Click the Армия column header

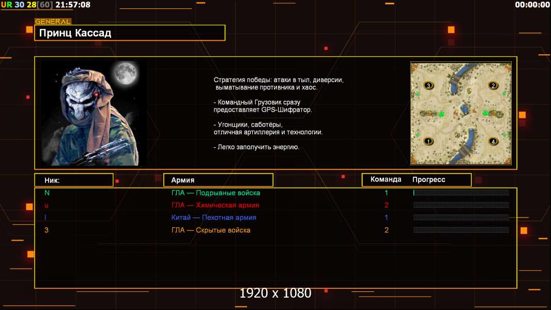218,180
